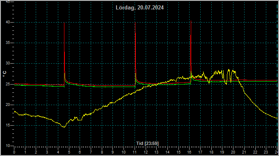Select the 15 label on the temperature axis

8,125
